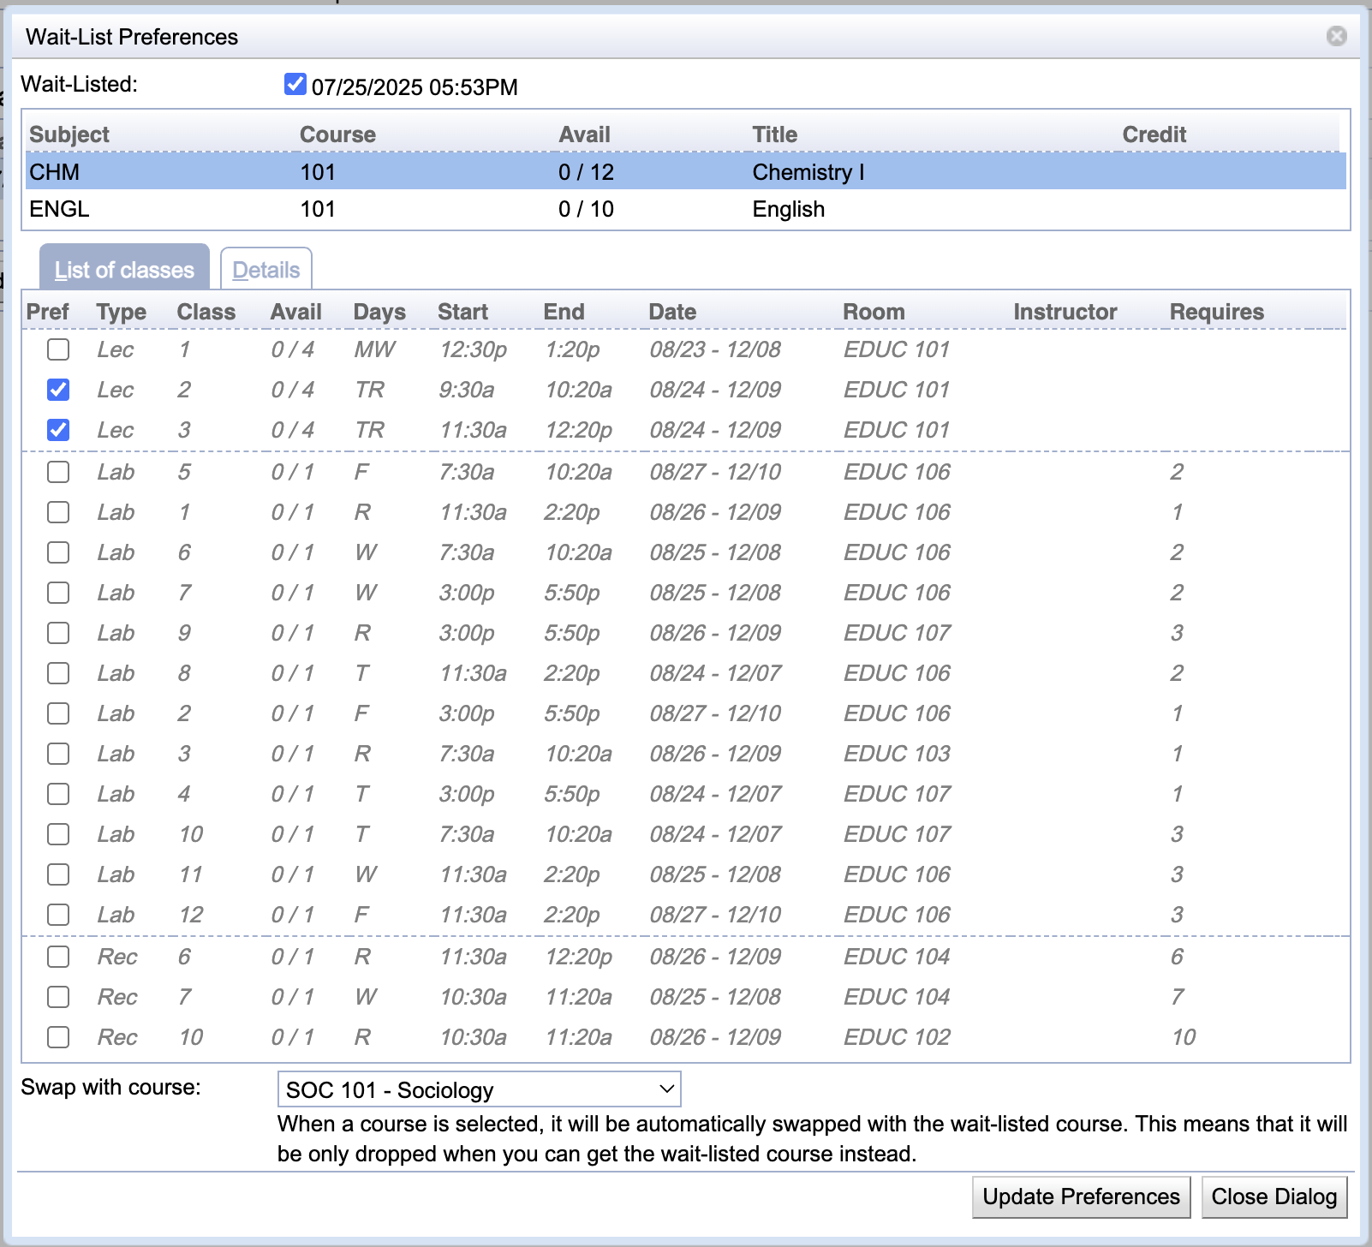Close the Wait-List Preferences dialog via X icon
Screen dimensions: 1372x1247
point(1336,36)
